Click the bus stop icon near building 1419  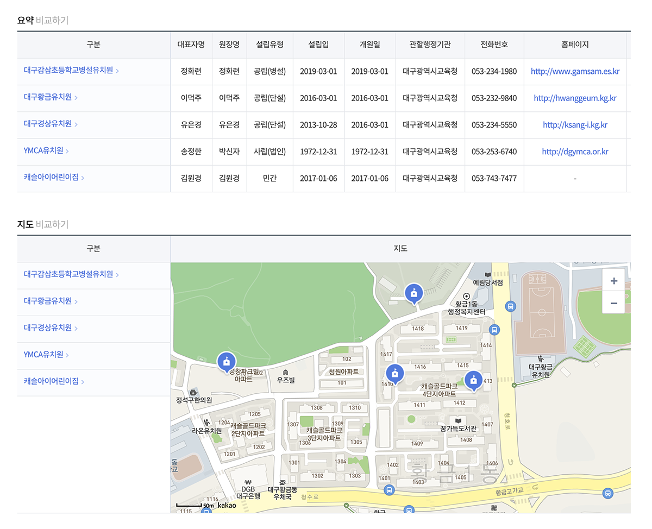click(494, 329)
